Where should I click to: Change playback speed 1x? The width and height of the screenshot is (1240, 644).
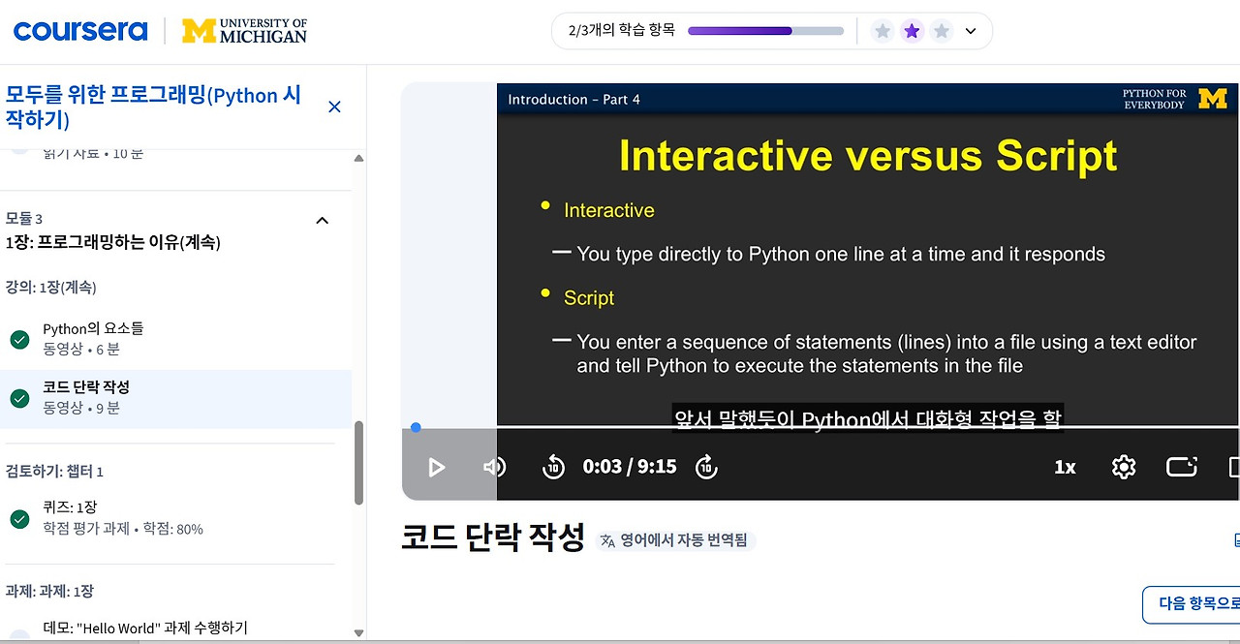(1065, 468)
